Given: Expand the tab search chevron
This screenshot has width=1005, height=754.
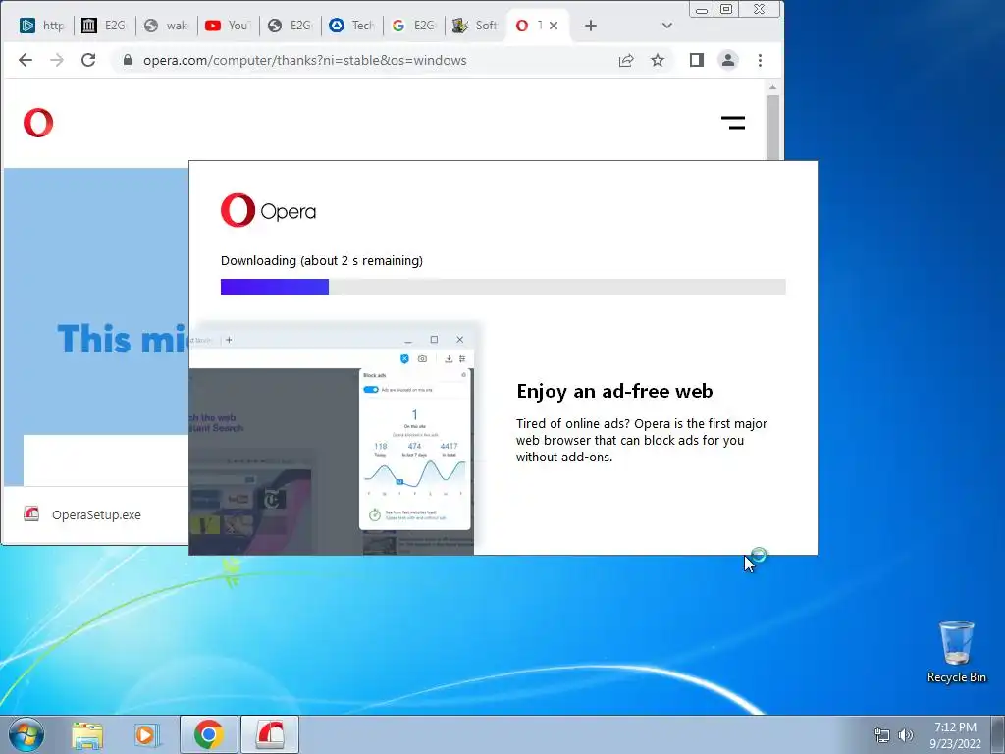Looking at the screenshot, I should [x=667, y=26].
